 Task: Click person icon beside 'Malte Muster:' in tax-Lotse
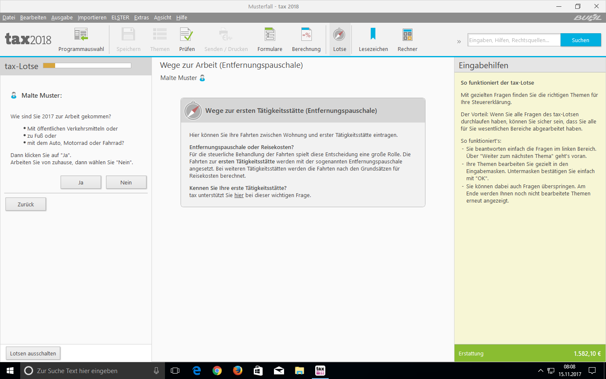point(14,95)
